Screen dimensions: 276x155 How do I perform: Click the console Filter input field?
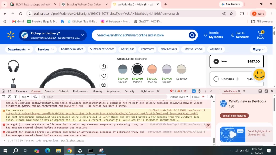[x=104, y=97]
